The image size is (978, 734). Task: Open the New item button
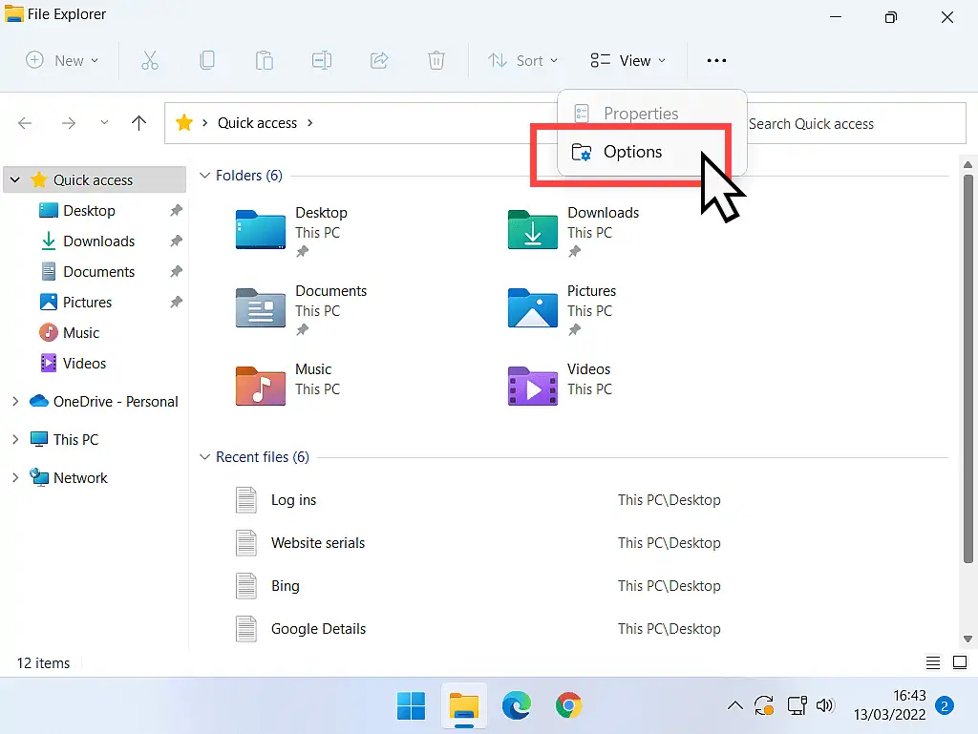coord(61,60)
